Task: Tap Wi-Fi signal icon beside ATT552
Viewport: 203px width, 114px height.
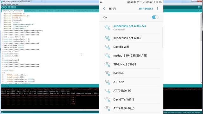Action: [x=107, y=82]
